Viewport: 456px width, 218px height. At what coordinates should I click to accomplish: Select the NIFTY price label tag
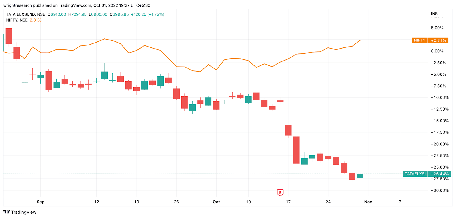point(420,40)
